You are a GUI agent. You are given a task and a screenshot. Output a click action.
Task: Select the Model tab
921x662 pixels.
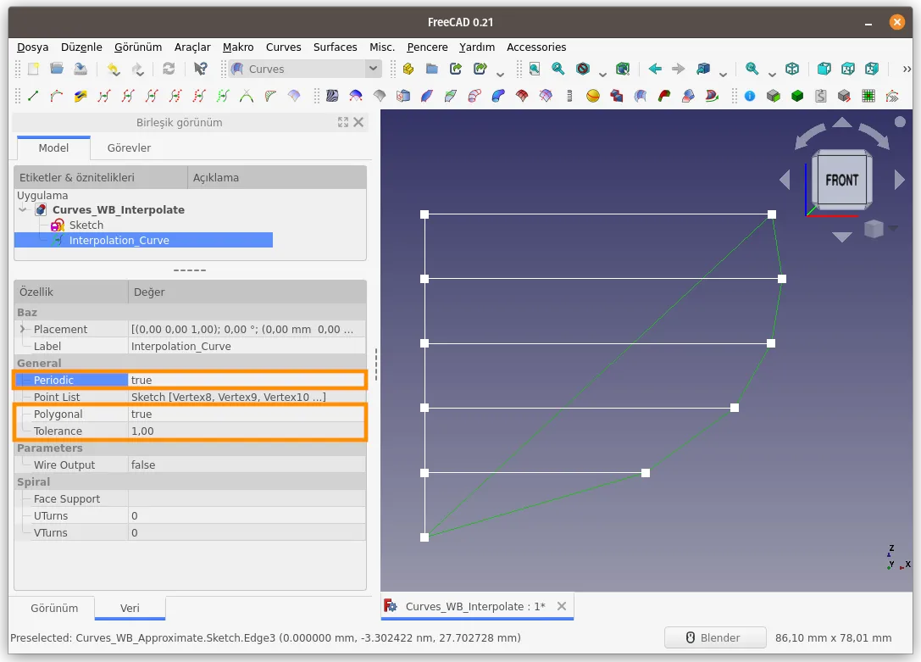[53, 148]
